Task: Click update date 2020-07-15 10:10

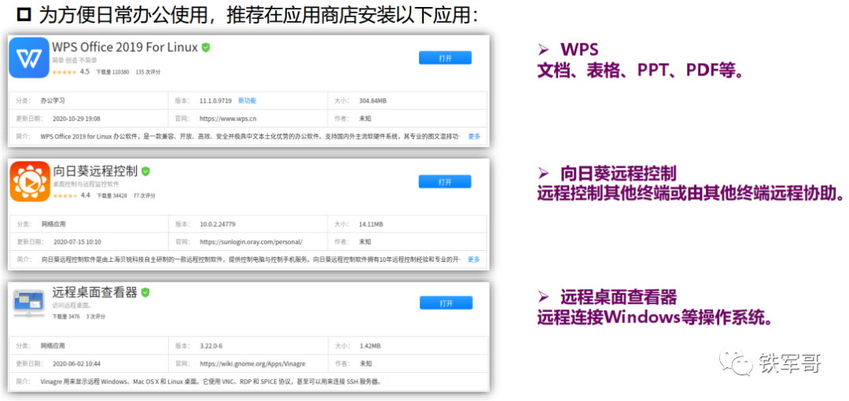Action: point(77,241)
